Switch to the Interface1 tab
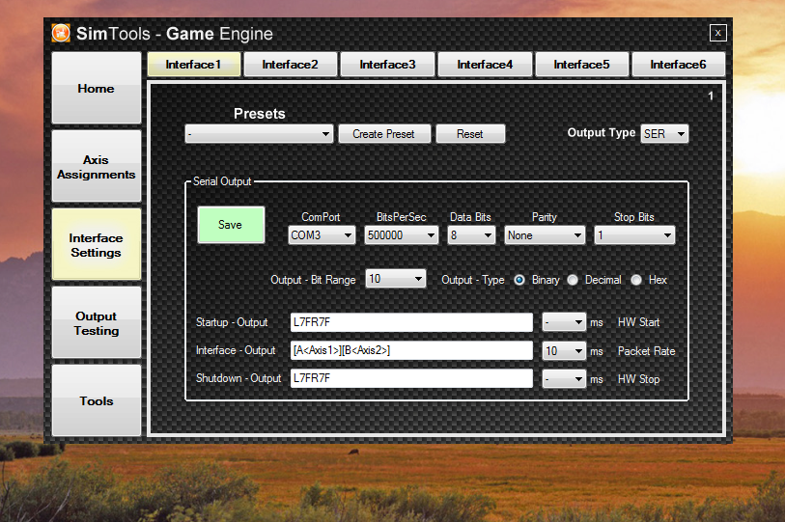The width and height of the screenshot is (785, 522). tap(194, 65)
